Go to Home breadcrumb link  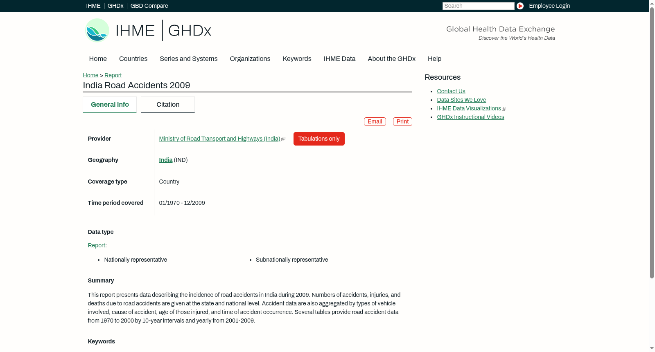point(91,75)
